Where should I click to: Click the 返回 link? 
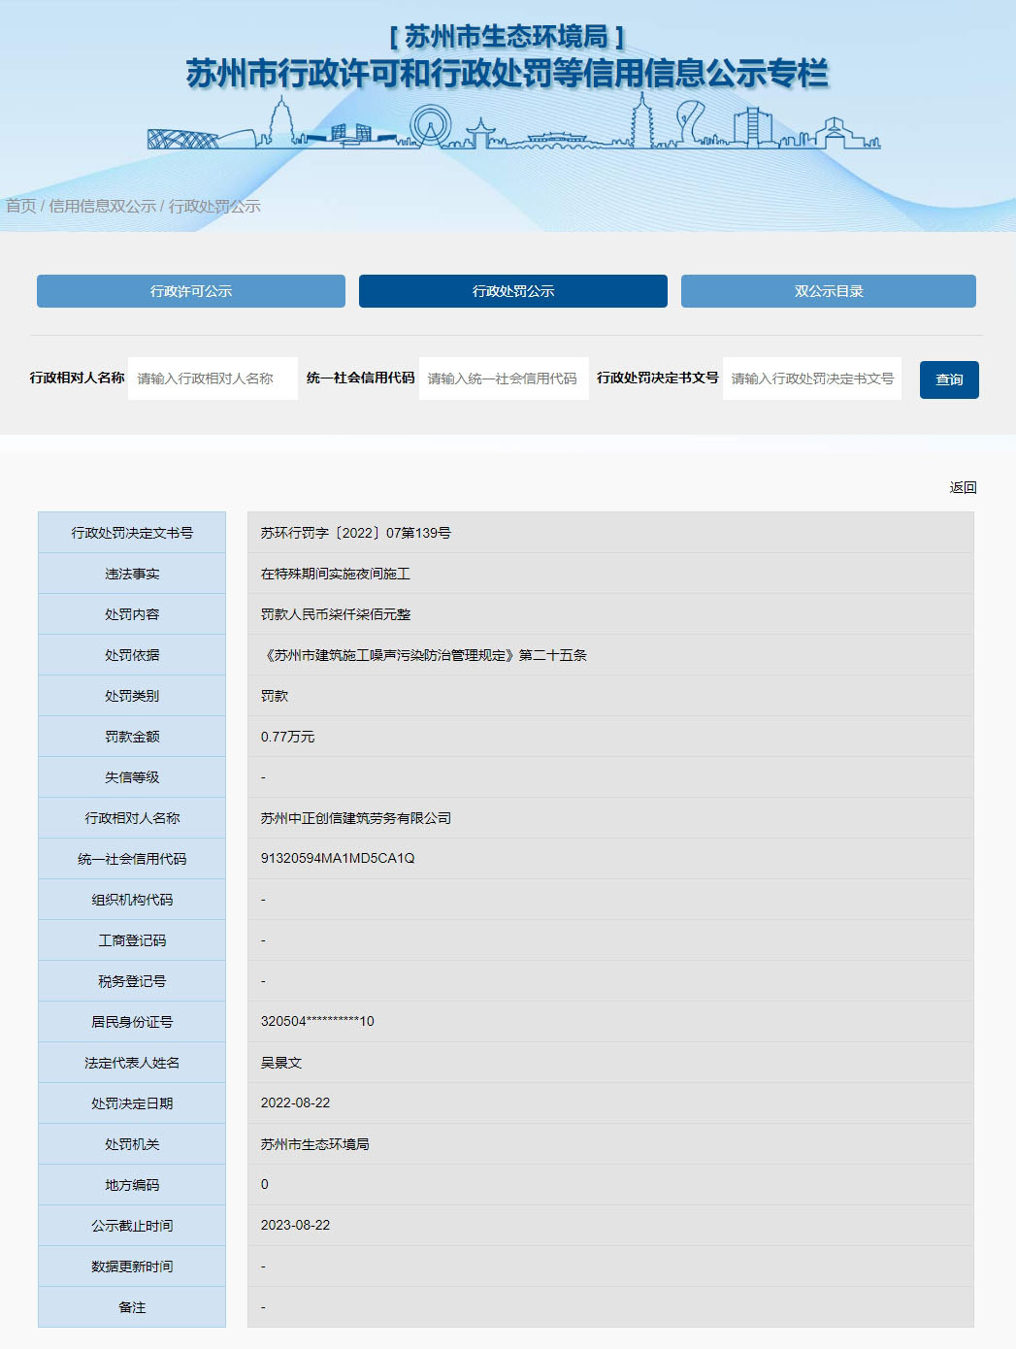click(963, 487)
